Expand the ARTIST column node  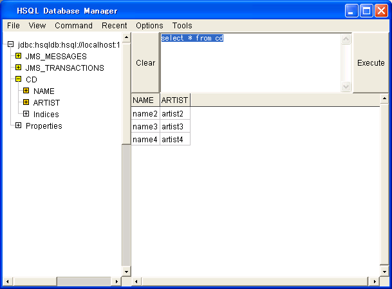point(26,102)
